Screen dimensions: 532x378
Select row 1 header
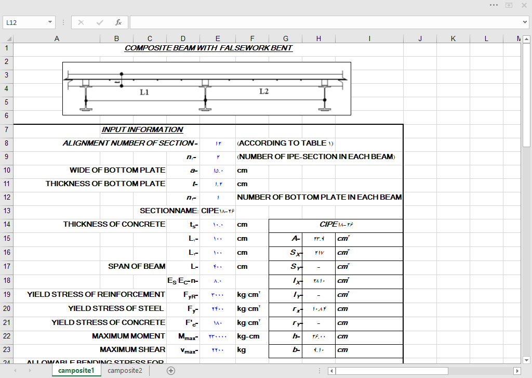tap(7, 48)
